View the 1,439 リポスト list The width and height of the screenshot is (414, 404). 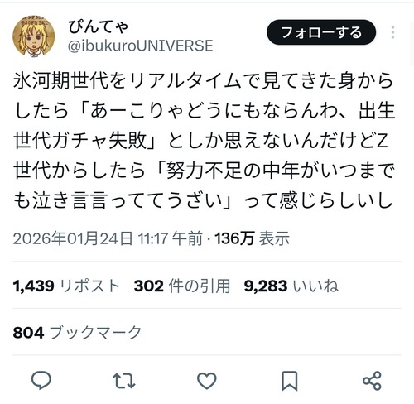click(x=66, y=286)
